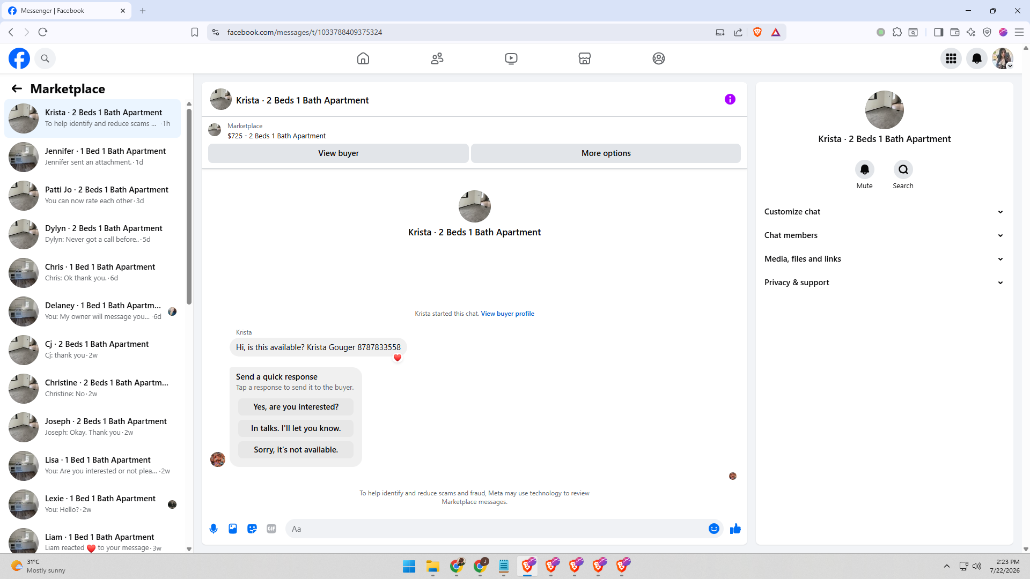1030x579 pixels.
Task: Open the account profile picture menu
Action: point(1003,58)
